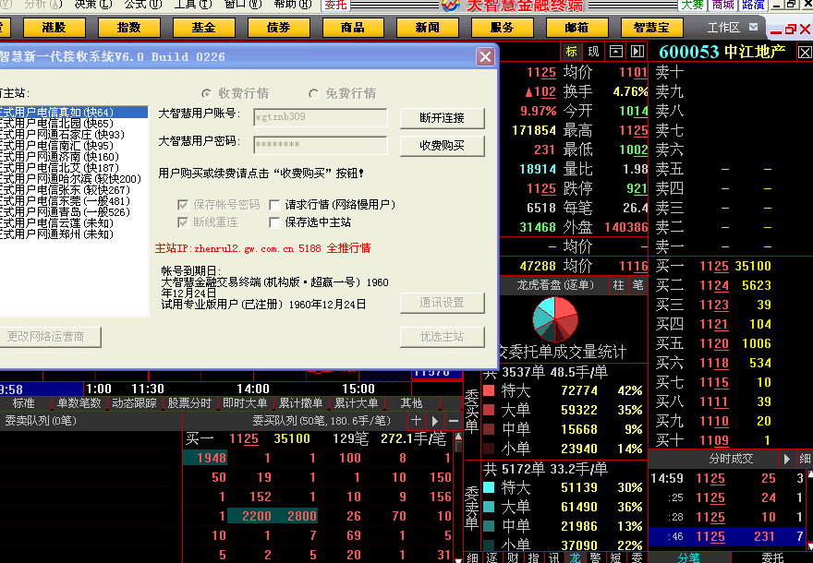Open the 智慧宝 toolbar tab
Screen dimensions: 813x563
tap(651, 28)
